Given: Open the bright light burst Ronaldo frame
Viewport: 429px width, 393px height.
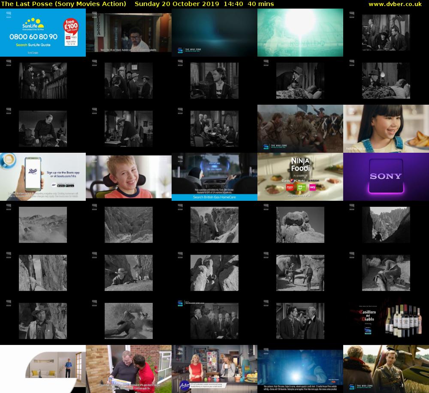Looking at the screenshot, I should coord(300,33).
